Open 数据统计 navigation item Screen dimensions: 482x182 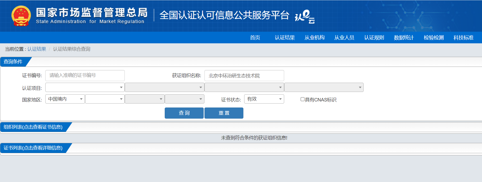pyautogui.click(x=404, y=38)
